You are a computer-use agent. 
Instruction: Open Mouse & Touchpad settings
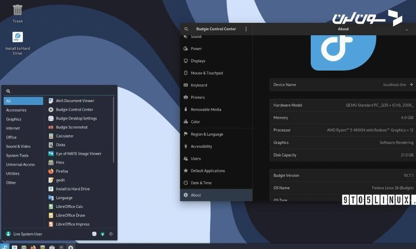[216, 73]
